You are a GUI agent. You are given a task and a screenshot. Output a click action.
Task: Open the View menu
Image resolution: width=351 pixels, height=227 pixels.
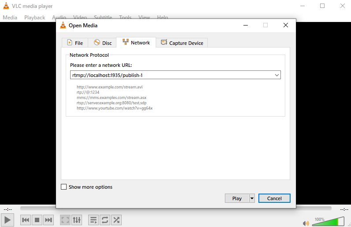click(x=144, y=17)
